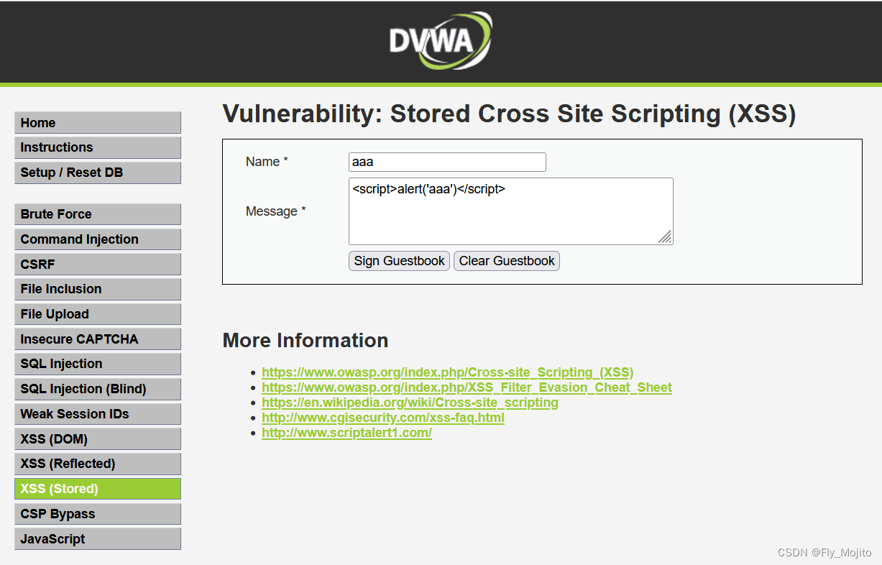Open the File Inclusion page

click(x=97, y=289)
